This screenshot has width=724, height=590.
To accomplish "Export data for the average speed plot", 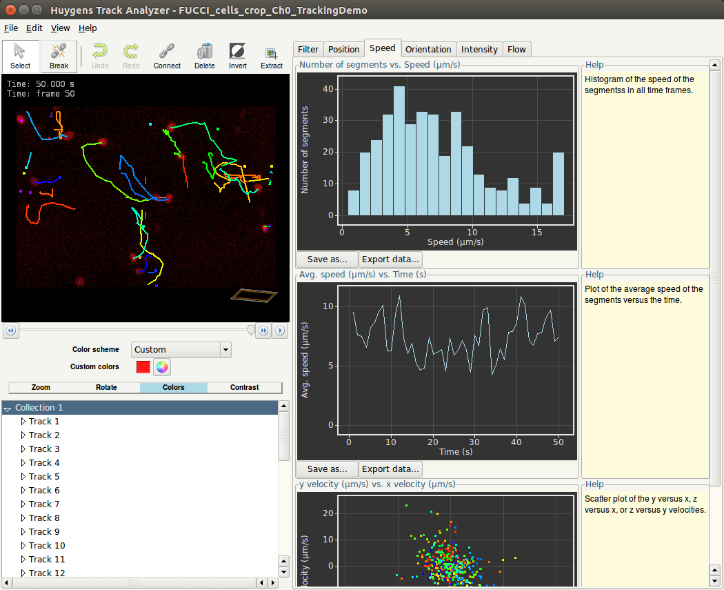I will coord(390,469).
